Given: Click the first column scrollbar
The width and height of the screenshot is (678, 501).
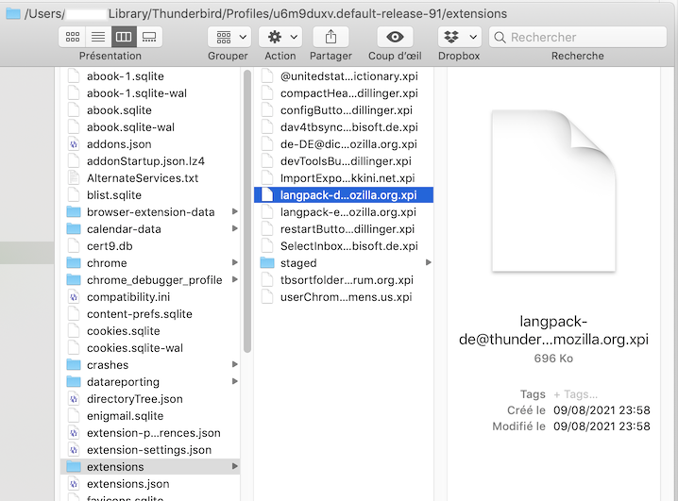Looking at the screenshot, I should [247, 208].
